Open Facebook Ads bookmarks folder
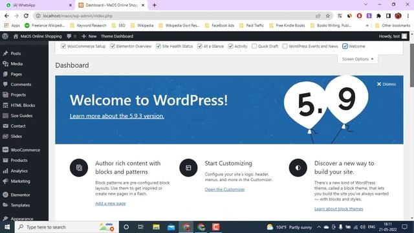The height and width of the screenshot is (233, 414). (x=220, y=25)
